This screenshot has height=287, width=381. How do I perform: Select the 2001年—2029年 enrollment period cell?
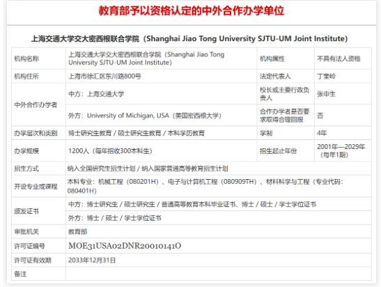coord(343,151)
